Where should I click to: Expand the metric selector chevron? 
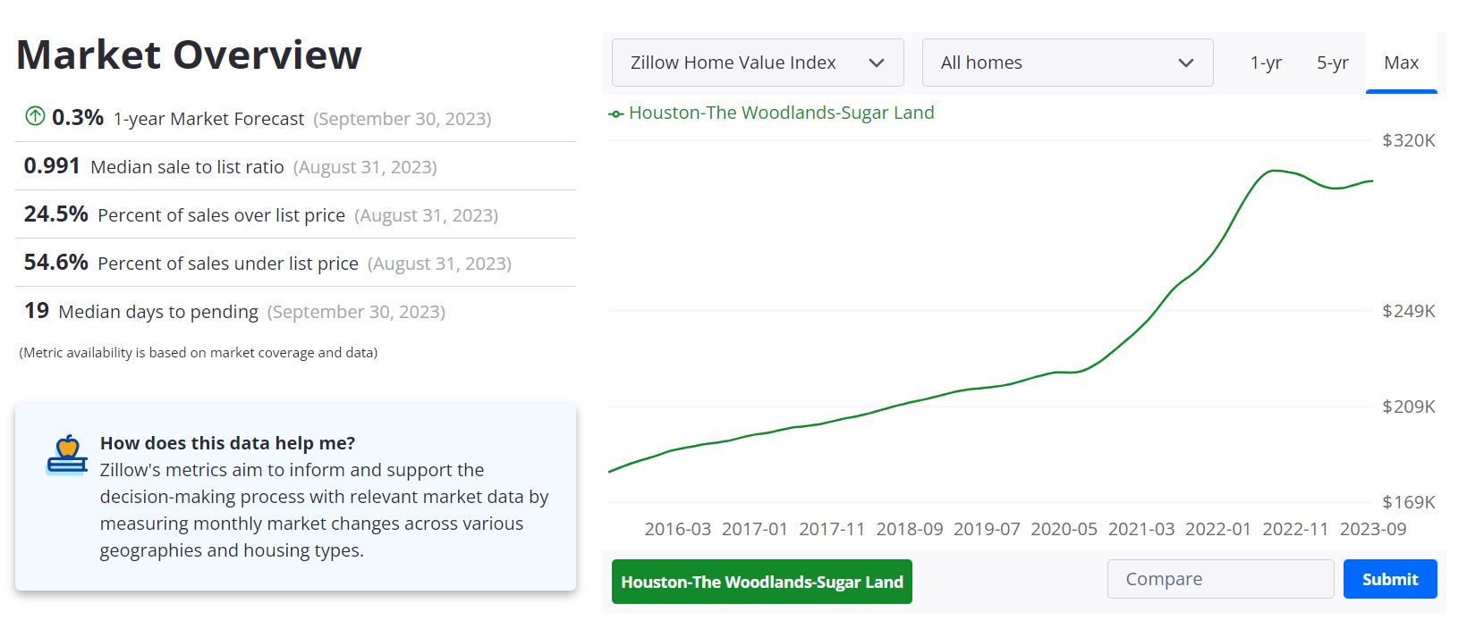coord(878,63)
